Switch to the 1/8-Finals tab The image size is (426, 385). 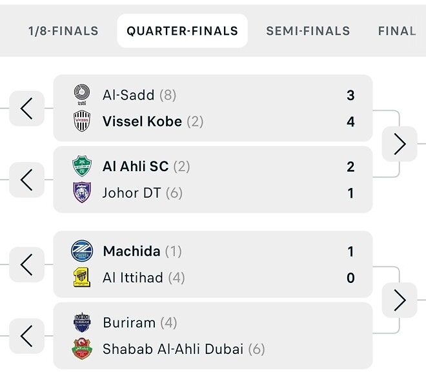pos(63,31)
